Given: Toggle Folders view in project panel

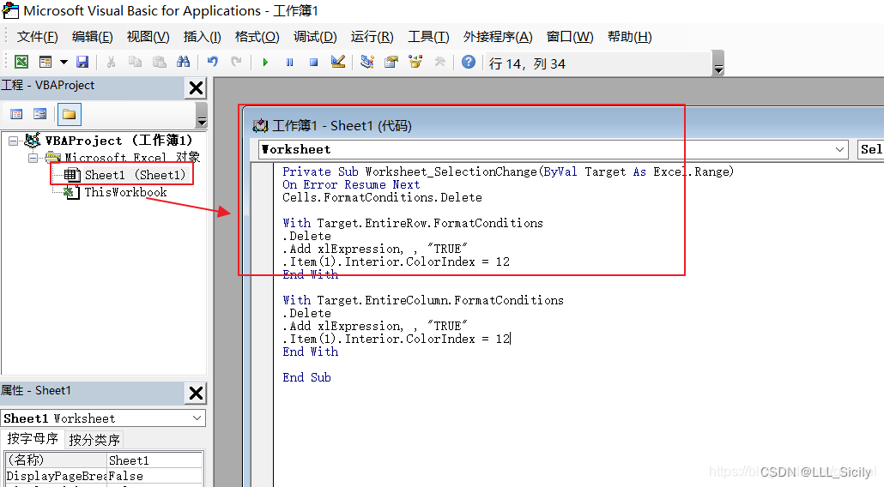Looking at the screenshot, I should tap(69, 114).
